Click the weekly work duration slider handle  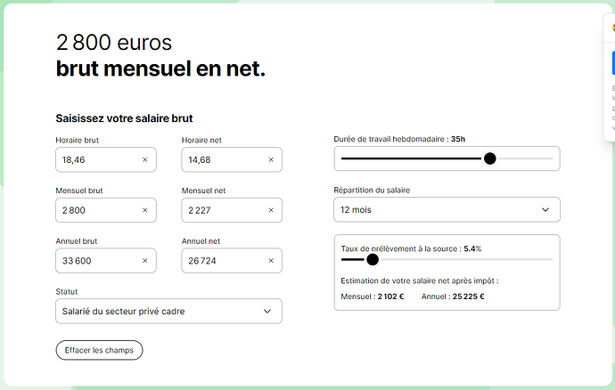(x=489, y=158)
